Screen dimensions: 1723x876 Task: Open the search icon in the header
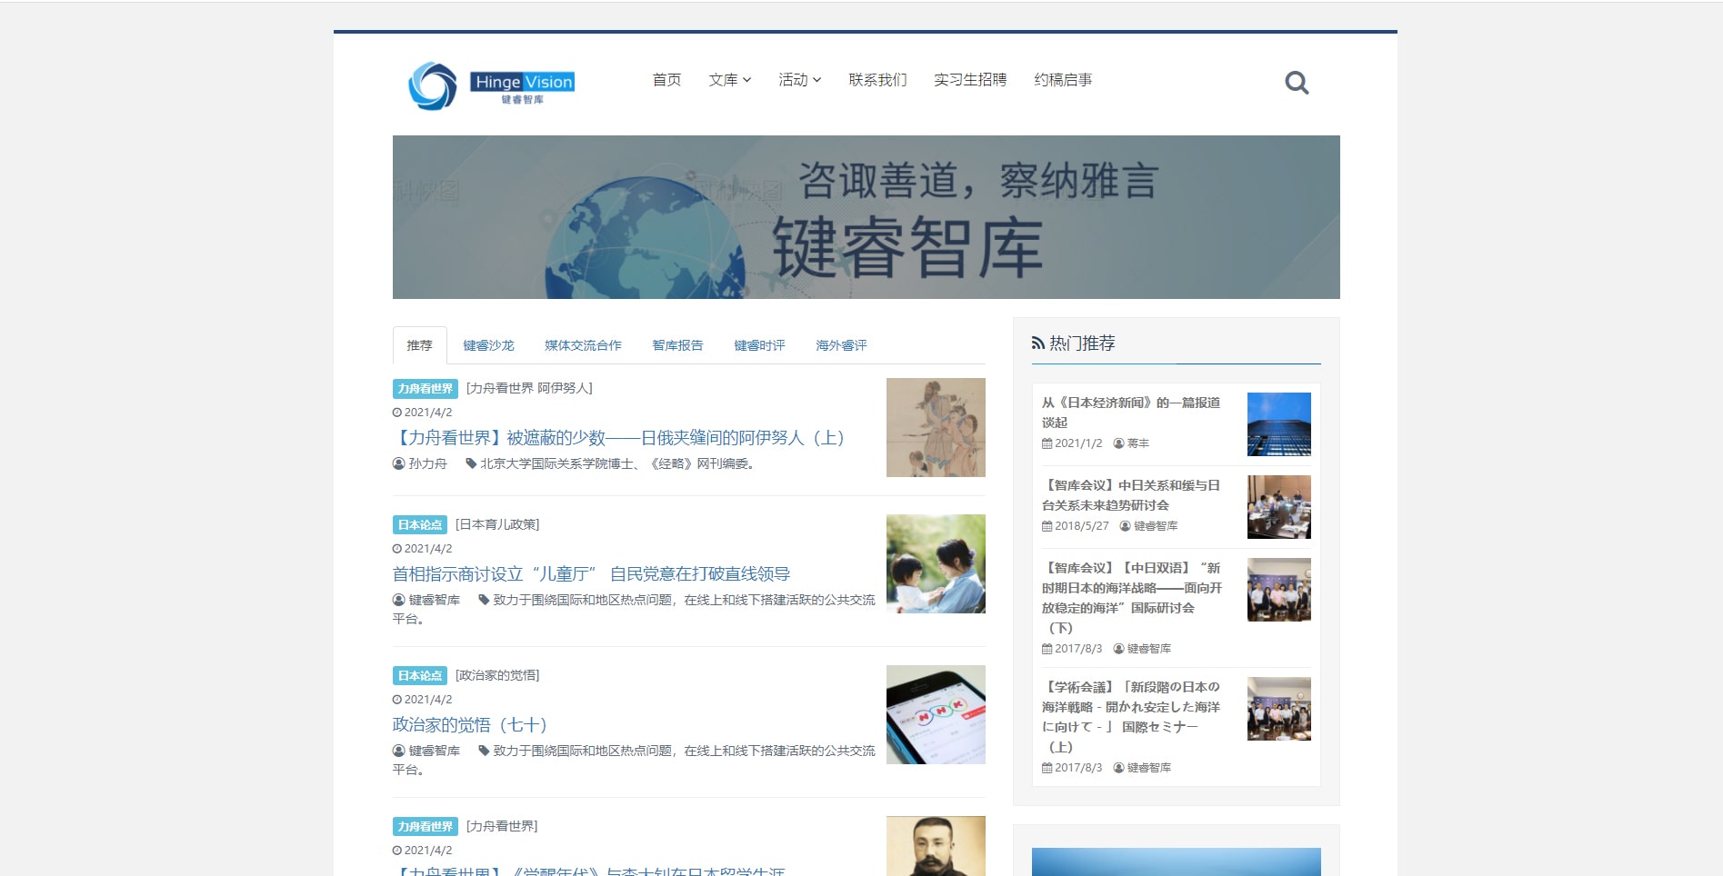pos(1297,82)
